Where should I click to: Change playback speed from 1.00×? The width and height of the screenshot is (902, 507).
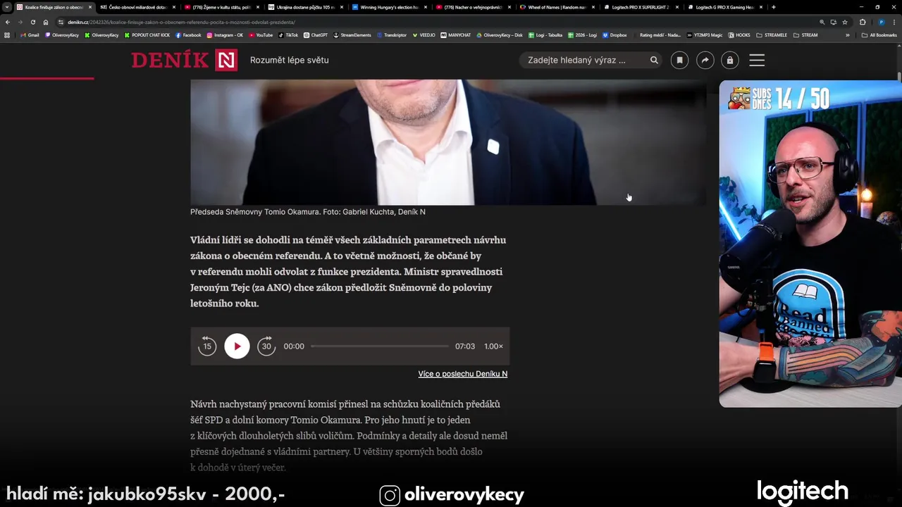[493, 346]
